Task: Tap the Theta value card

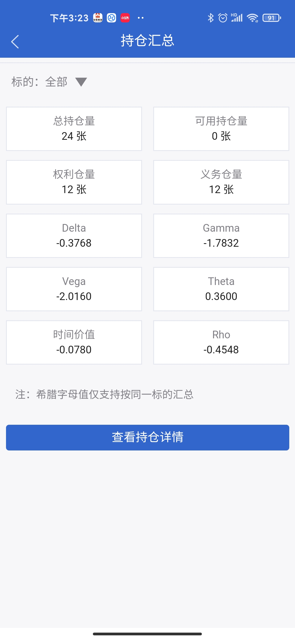Action: point(221,289)
